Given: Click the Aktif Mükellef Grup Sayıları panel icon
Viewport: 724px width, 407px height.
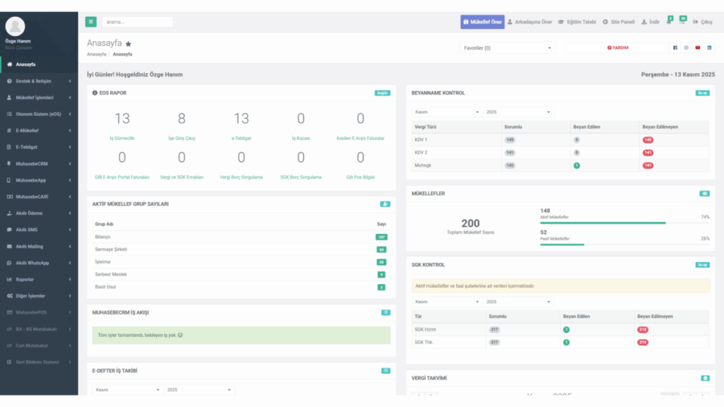Looking at the screenshot, I should [x=385, y=204].
